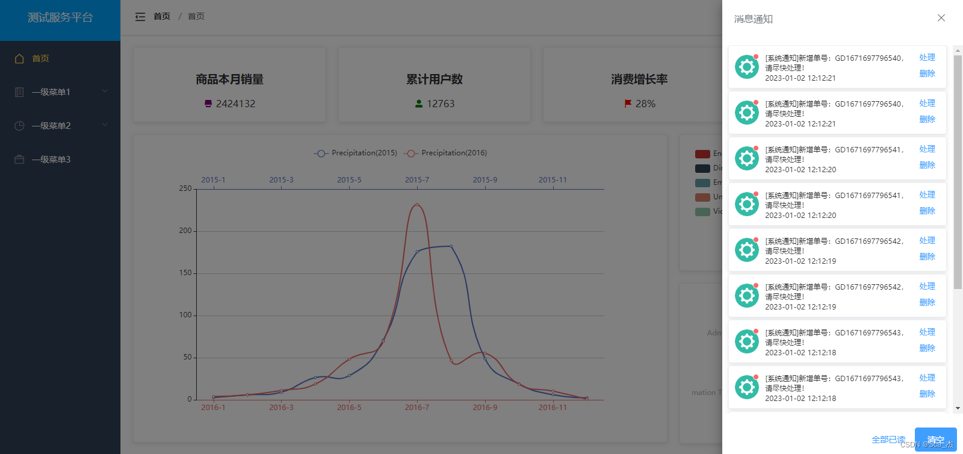Click the red legend swatch in right chart
Image resolution: width=963 pixels, height=454 pixels.
point(702,154)
